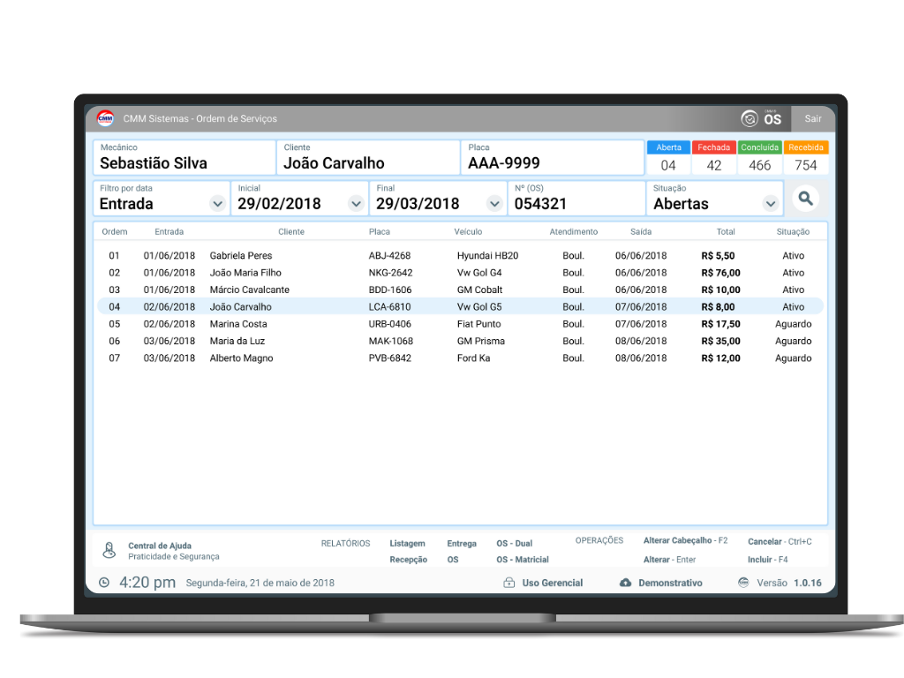
Task: Select order row 05 Marina Costa
Action: [x=459, y=324]
